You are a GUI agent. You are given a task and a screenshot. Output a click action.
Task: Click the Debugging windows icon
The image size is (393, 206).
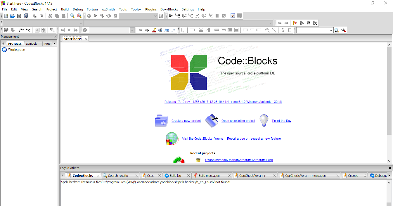(233, 16)
